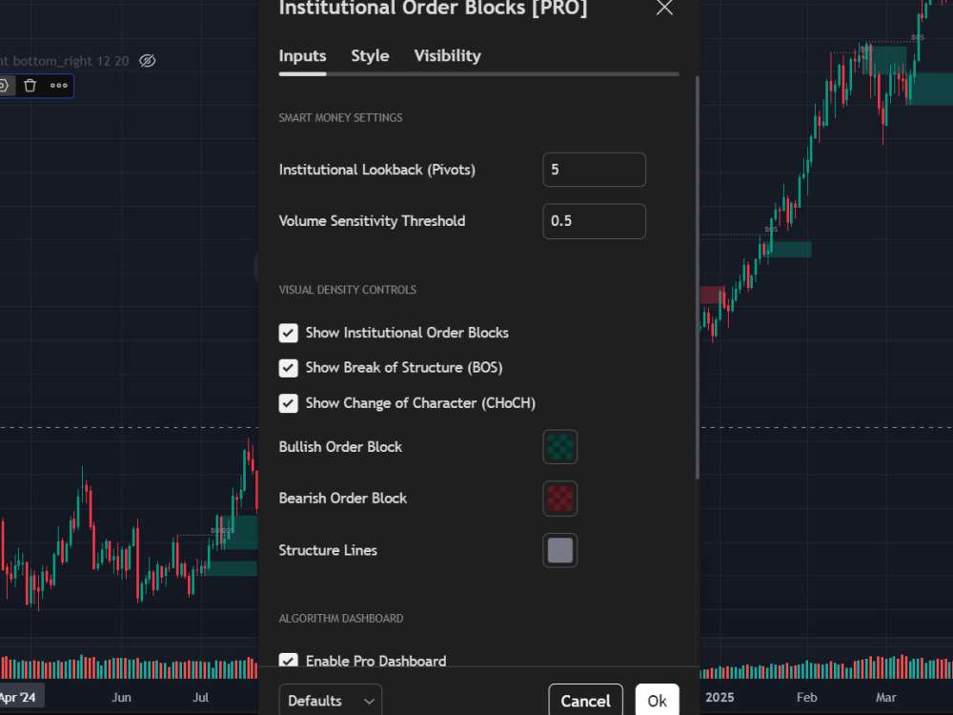Open the indicator's three-dots More menu

(x=59, y=86)
